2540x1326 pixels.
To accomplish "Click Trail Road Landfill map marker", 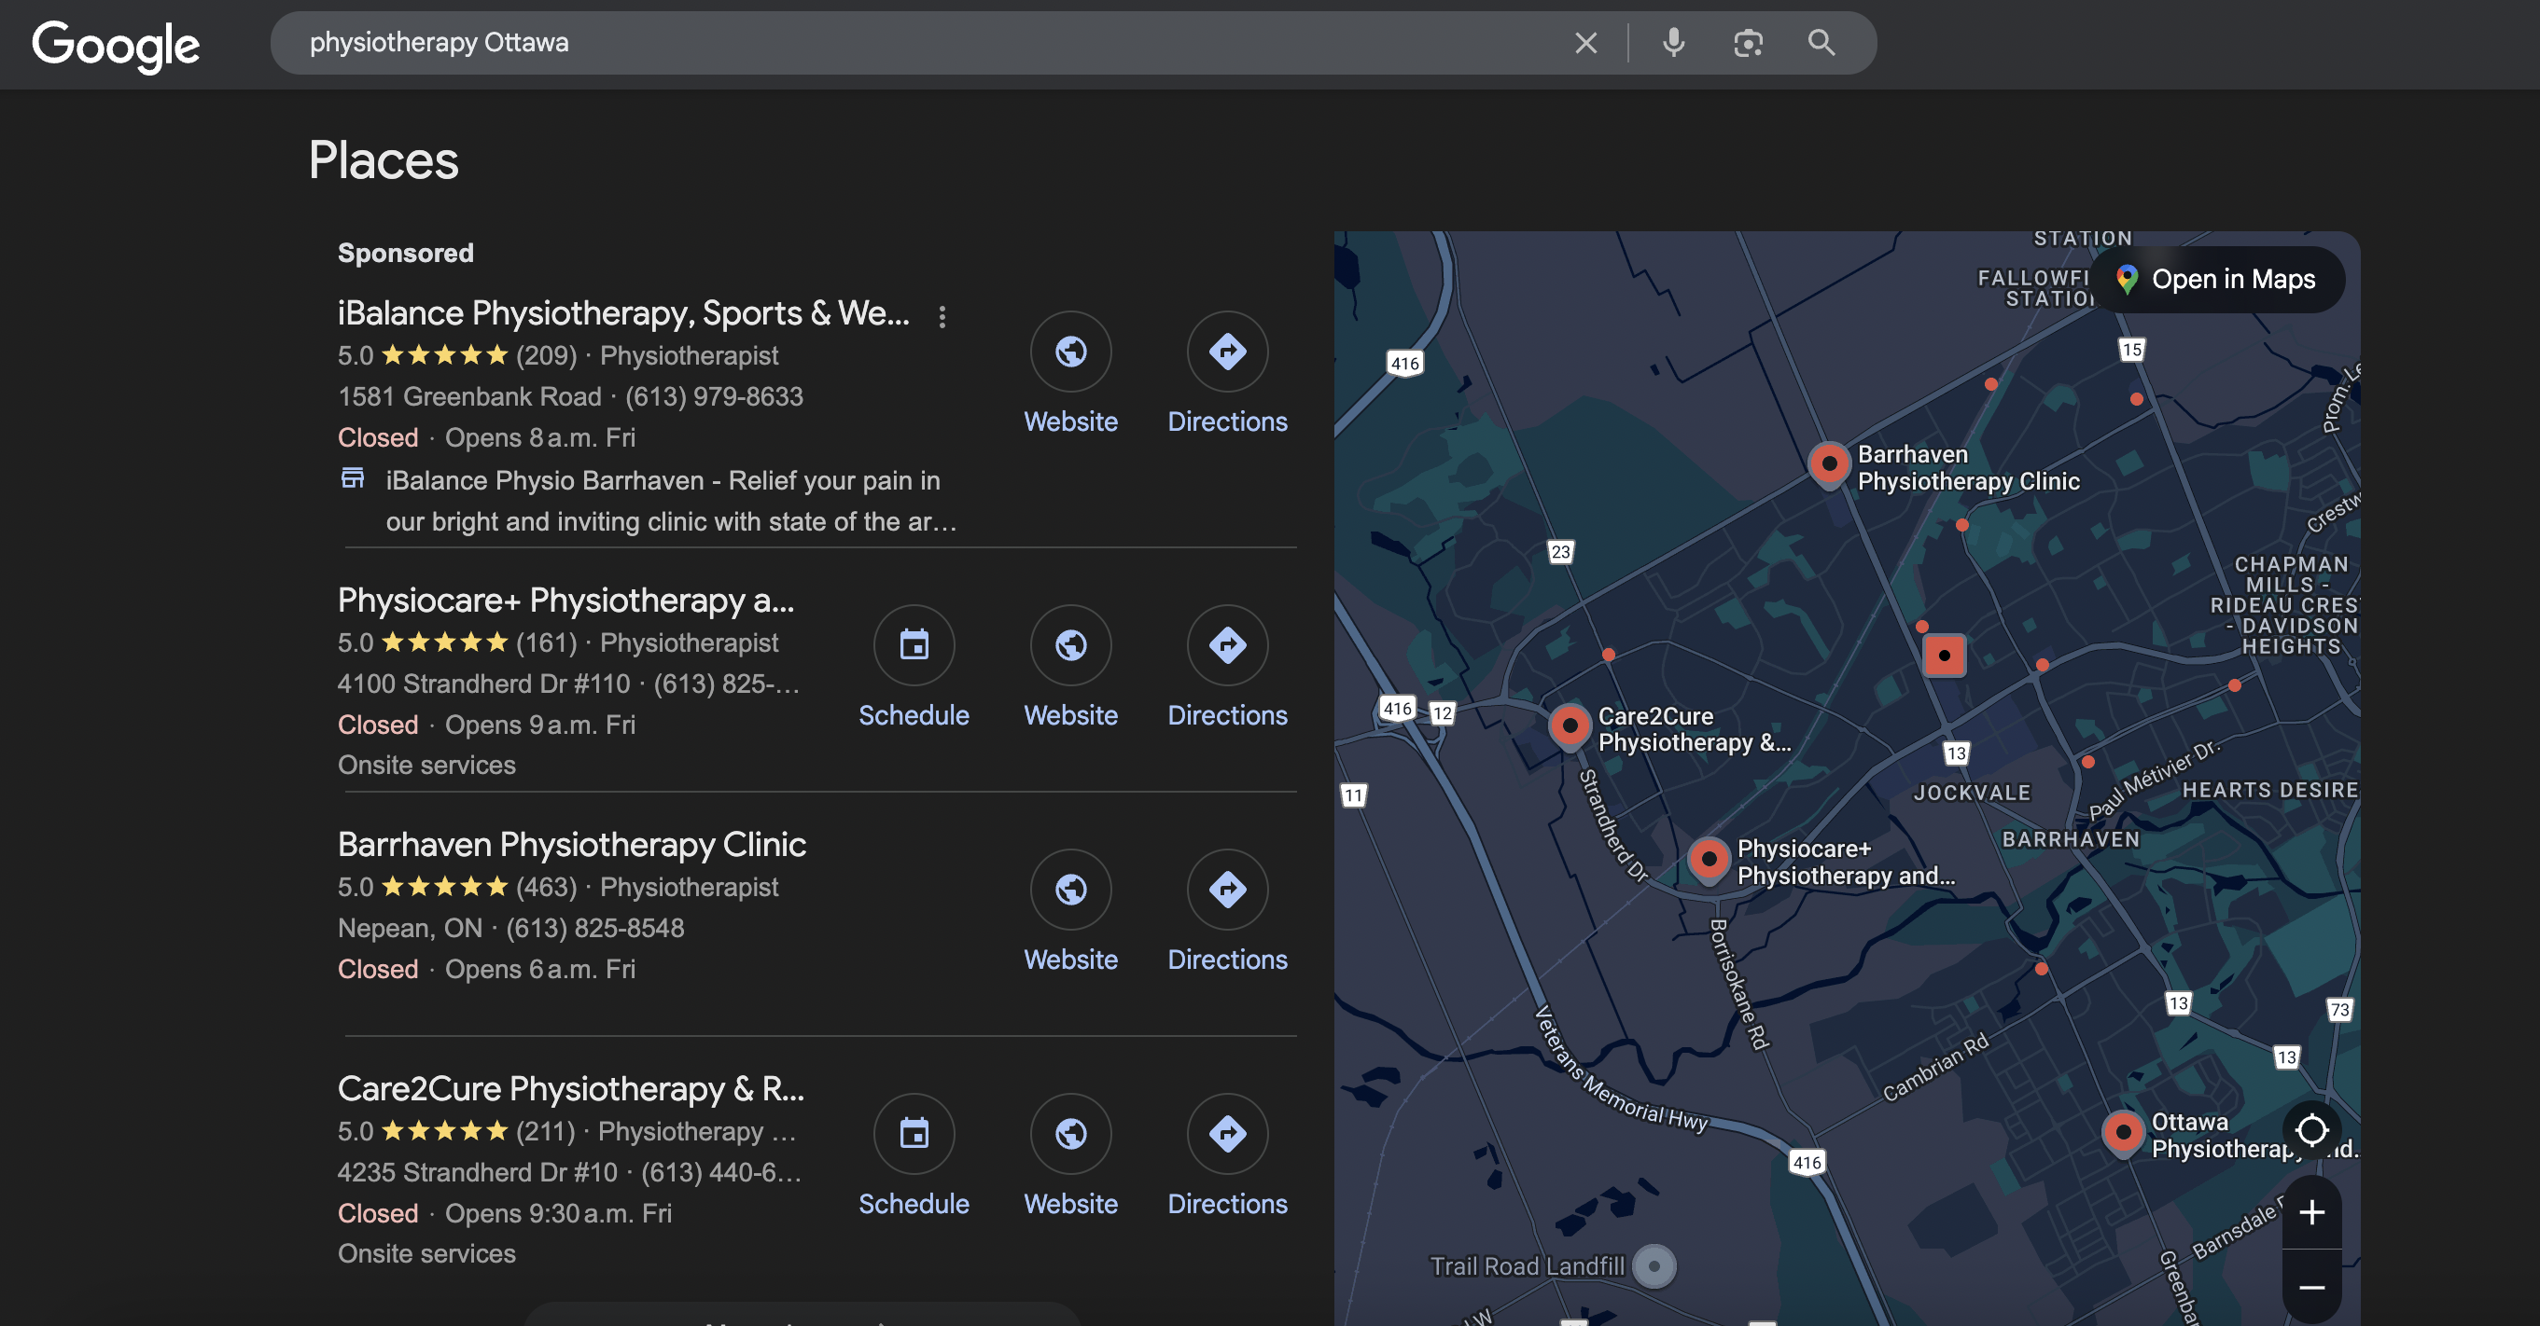I will [x=1654, y=1266].
